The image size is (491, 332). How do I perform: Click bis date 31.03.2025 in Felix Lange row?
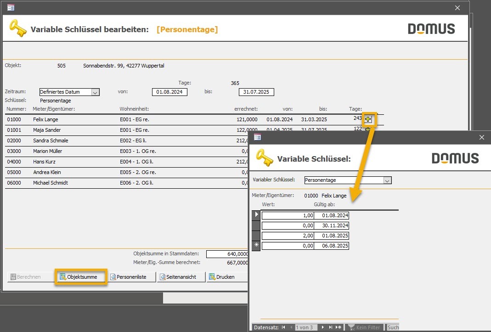point(314,119)
